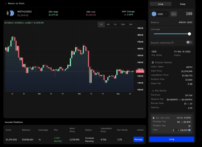202x147 pixels.
Task: Select the Long tab at top
Action: click(161, 4)
